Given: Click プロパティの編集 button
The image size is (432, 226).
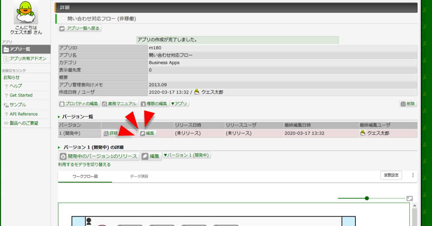Looking at the screenshot, I should (x=79, y=104).
